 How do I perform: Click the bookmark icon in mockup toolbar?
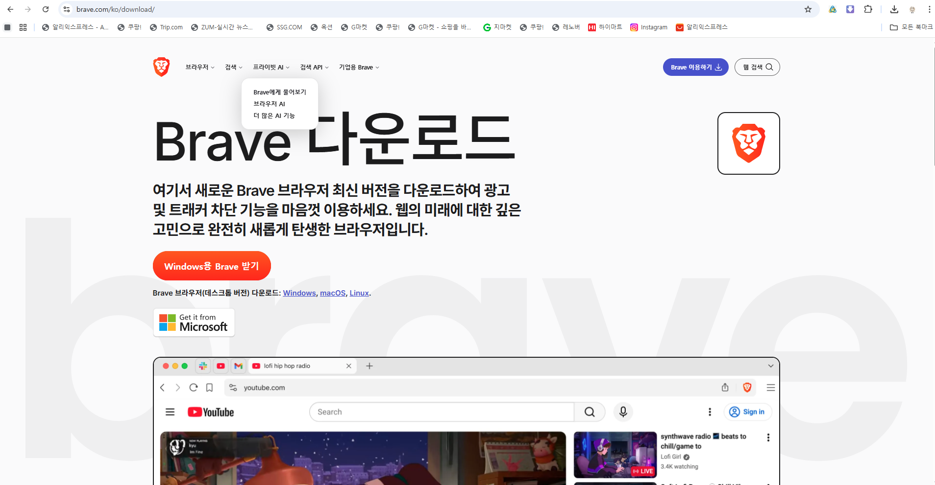tap(209, 388)
